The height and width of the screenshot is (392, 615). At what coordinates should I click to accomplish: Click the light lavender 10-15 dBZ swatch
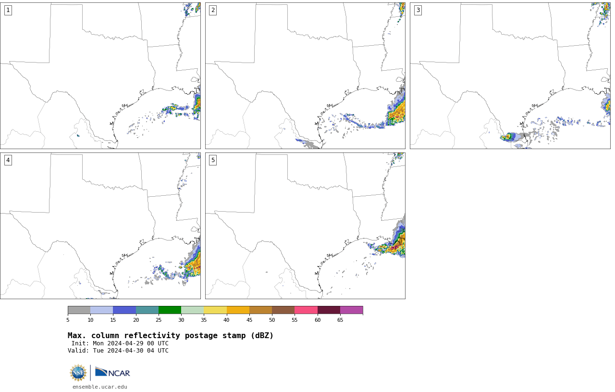point(102,310)
